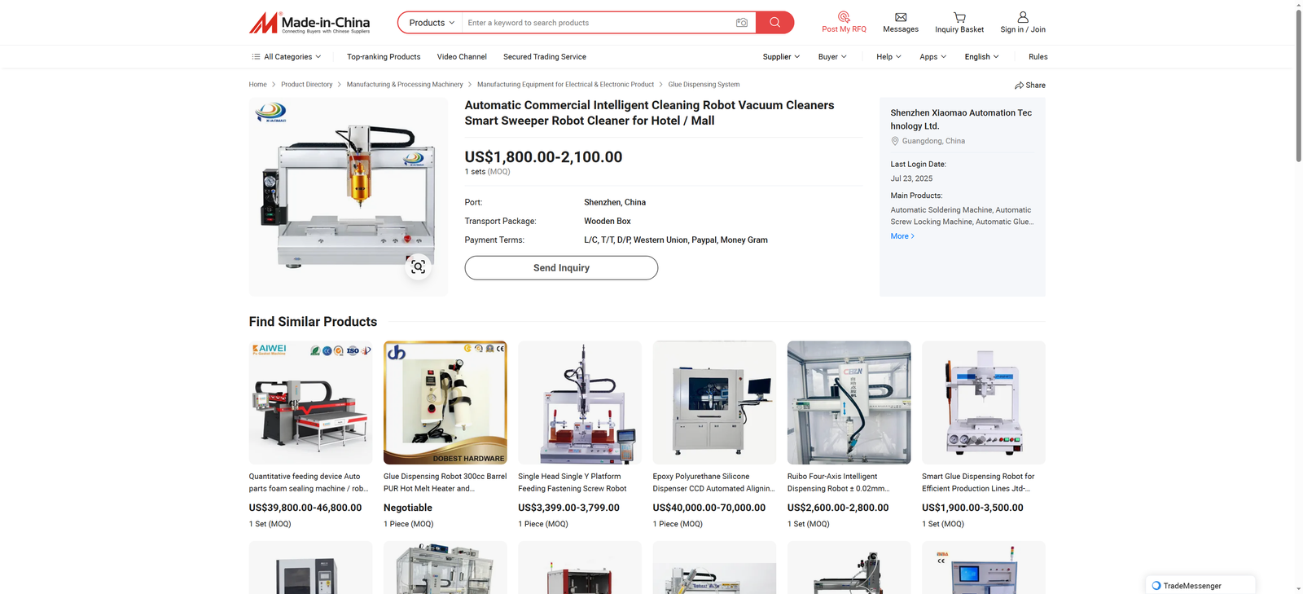View the Inquiry Basket cart
1303x594 pixels.
click(959, 17)
